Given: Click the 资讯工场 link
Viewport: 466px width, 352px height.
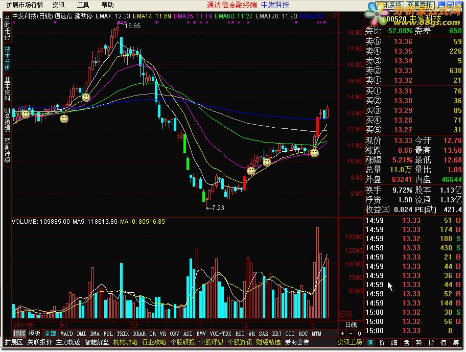Looking at the screenshot, I should pos(349,342).
